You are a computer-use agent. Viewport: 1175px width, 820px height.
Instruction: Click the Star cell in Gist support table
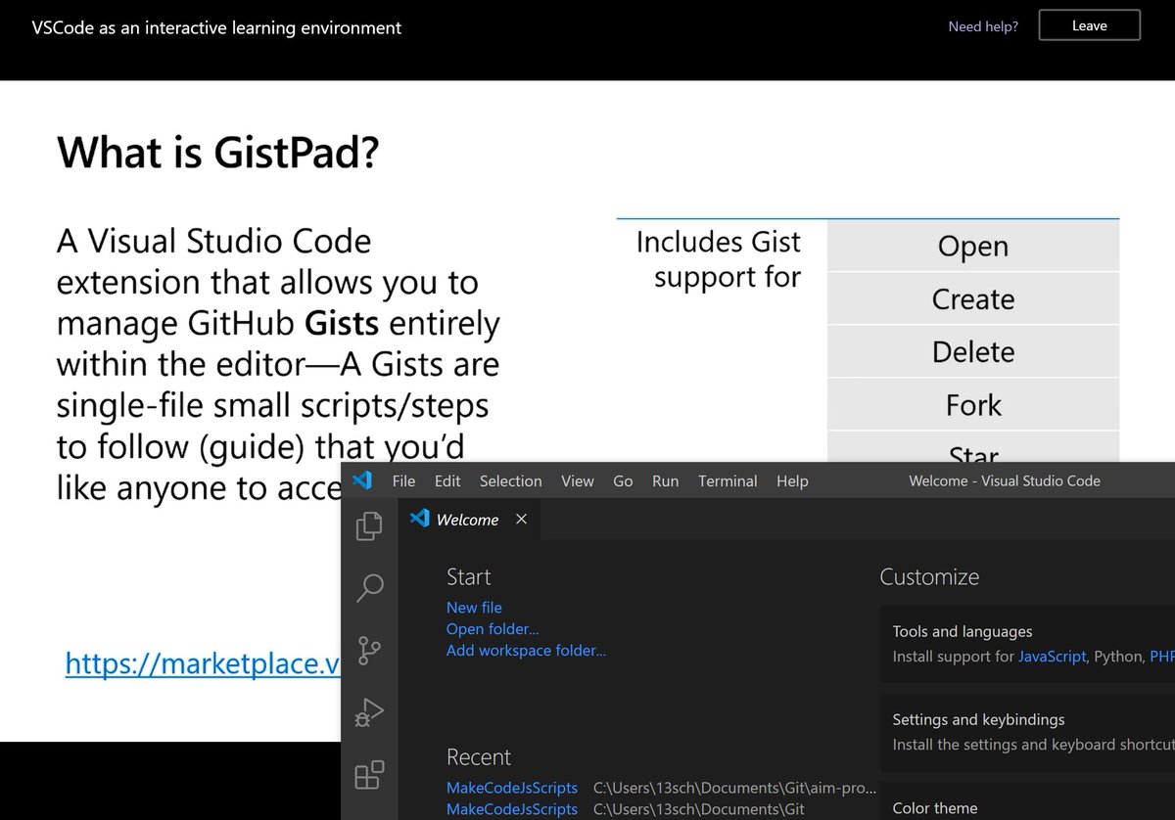pyautogui.click(x=972, y=447)
